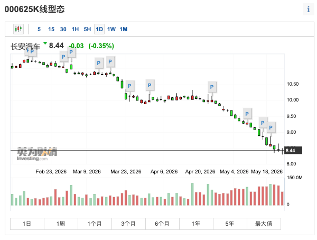Set range to 6个月
Viewport: 317px width, 240px height.
162,224
